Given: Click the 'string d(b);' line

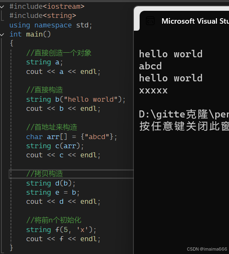Looking at the screenshot, I should [51, 183].
